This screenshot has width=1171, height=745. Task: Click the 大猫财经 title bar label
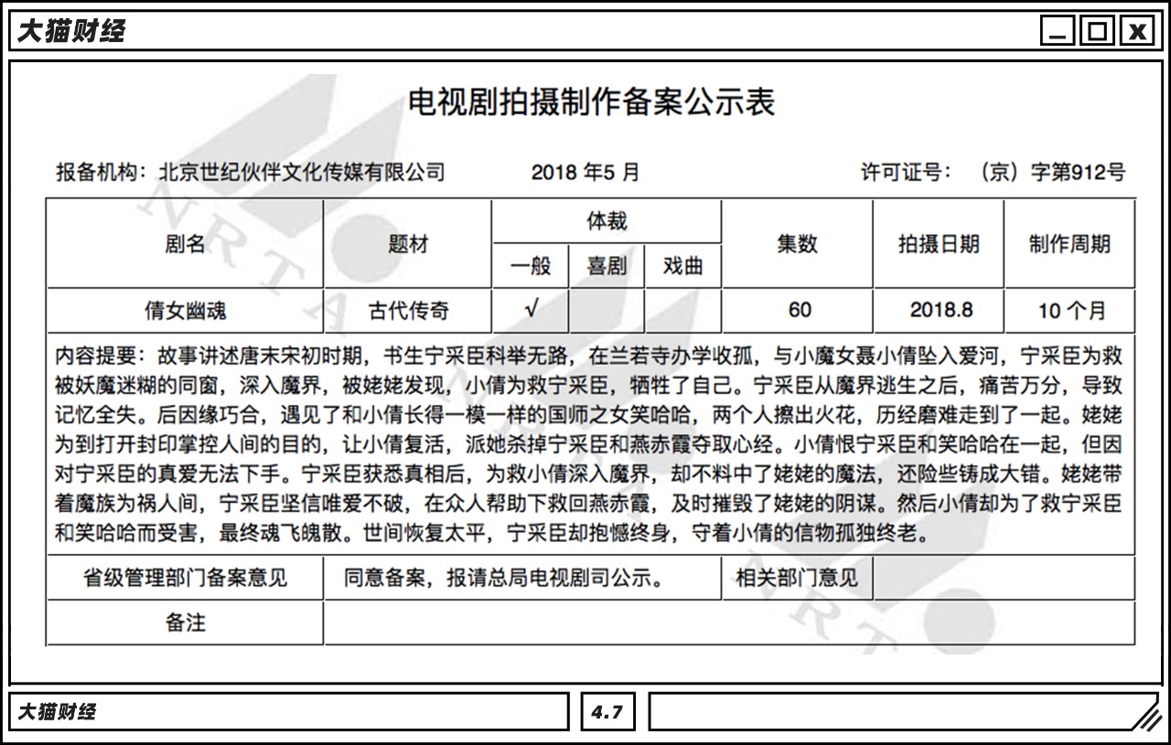(x=70, y=32)
